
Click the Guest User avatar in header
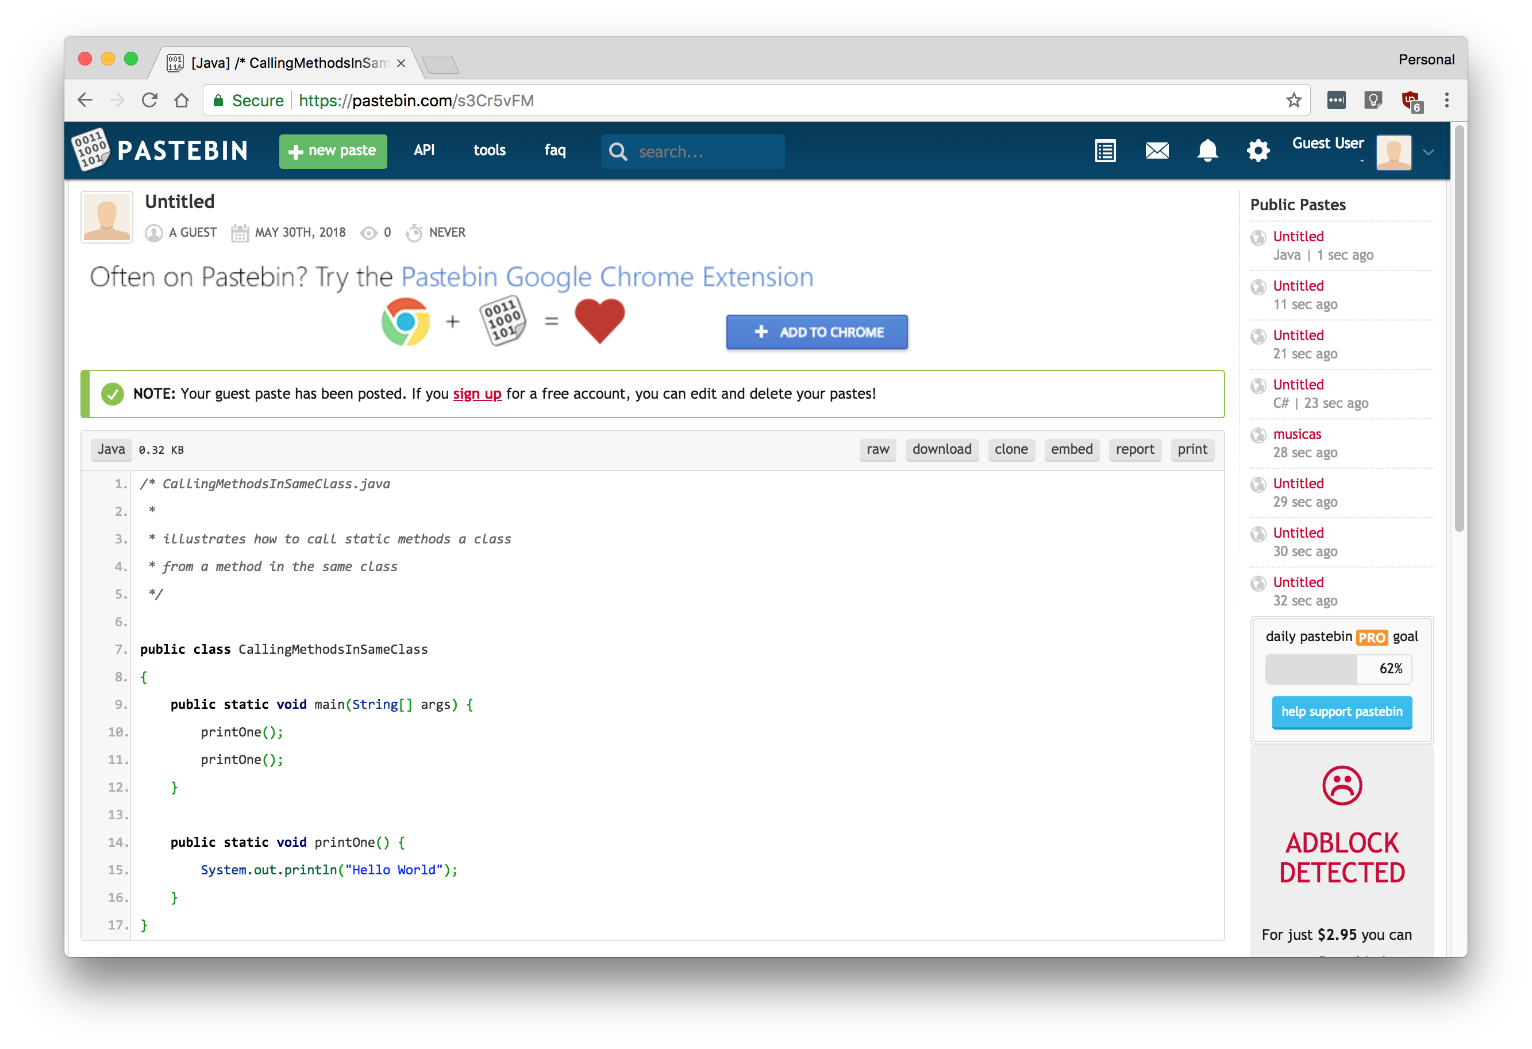point(1394,152)
